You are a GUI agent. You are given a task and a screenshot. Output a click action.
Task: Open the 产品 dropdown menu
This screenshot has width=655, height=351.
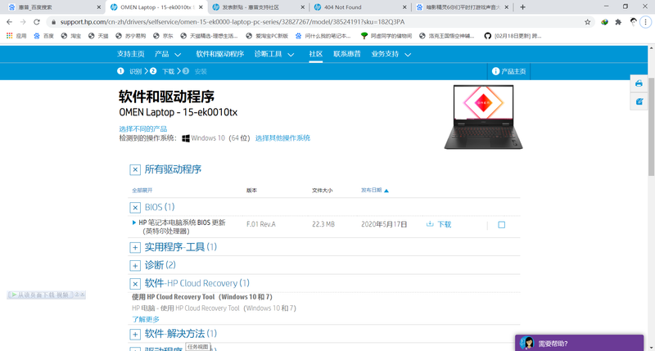[x=168, y=54]
